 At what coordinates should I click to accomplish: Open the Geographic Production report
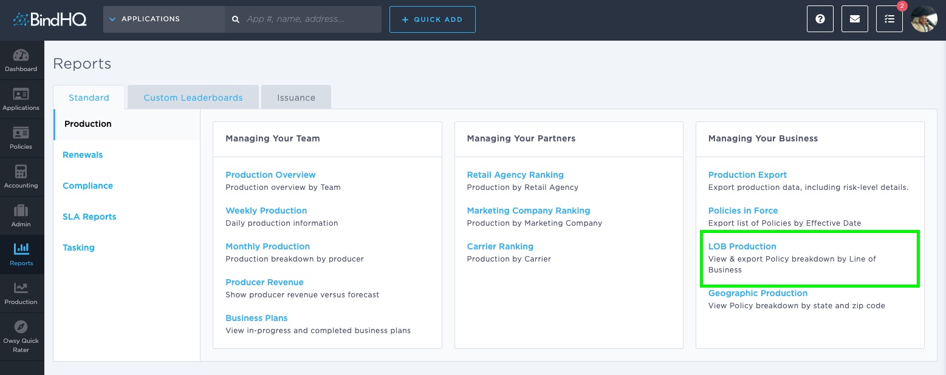point(758,293)
